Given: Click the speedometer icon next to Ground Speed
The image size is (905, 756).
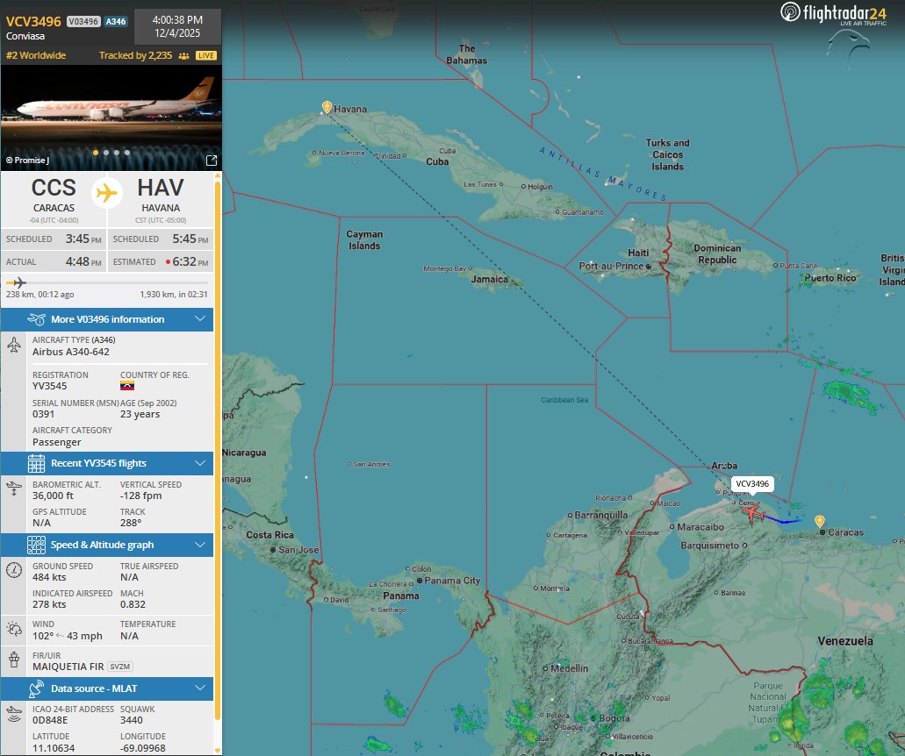Looking at the screenshot, I should tap(14, 570).
